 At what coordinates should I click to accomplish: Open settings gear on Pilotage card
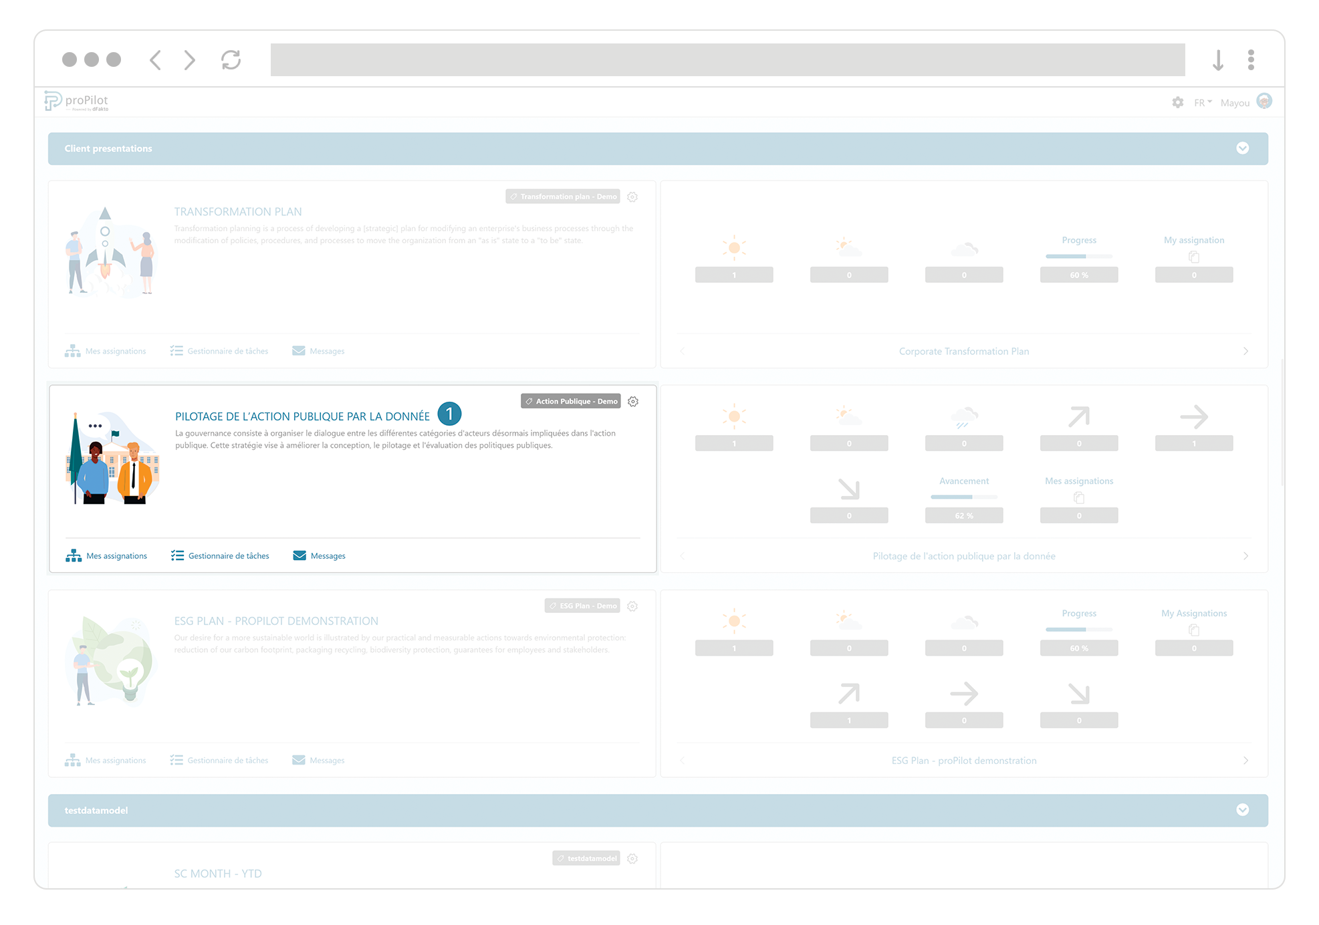coord(632,402)
